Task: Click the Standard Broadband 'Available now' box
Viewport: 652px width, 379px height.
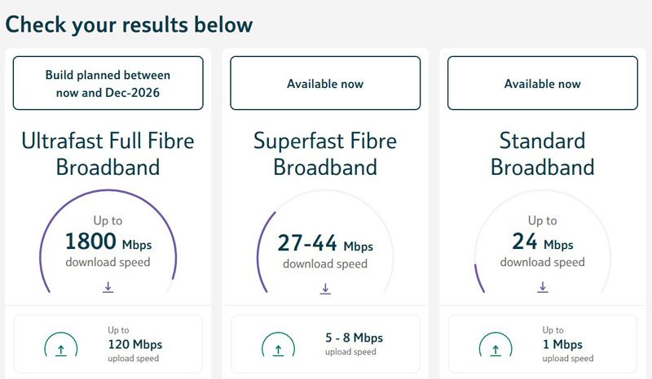Action: tap(543, 83)
